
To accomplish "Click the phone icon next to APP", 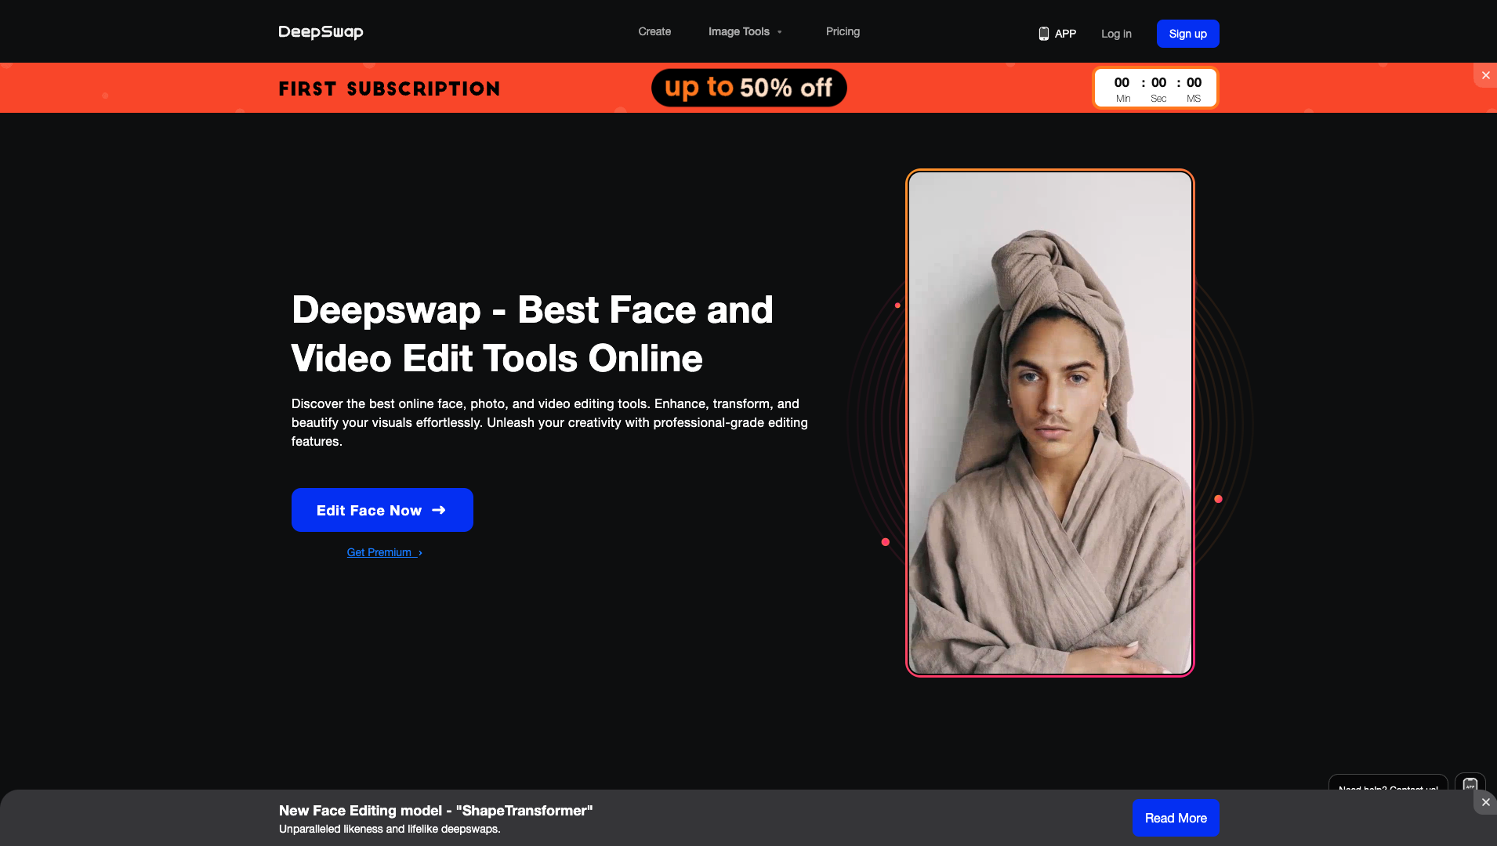I will [1045, 34].
